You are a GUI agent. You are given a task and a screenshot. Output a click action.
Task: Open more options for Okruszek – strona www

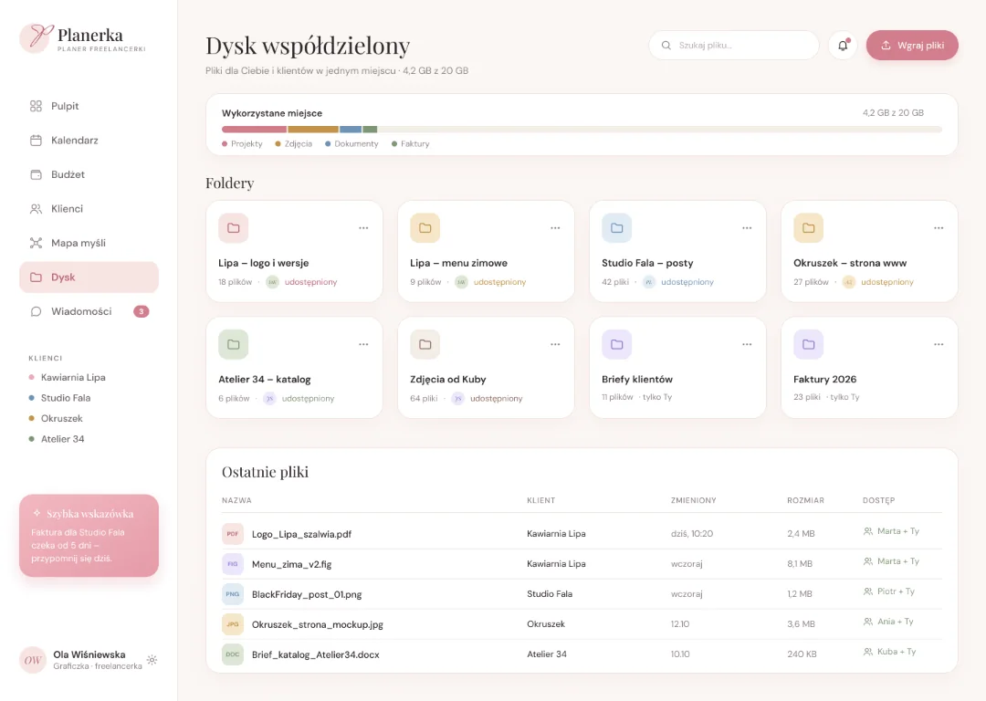point(939,227)
